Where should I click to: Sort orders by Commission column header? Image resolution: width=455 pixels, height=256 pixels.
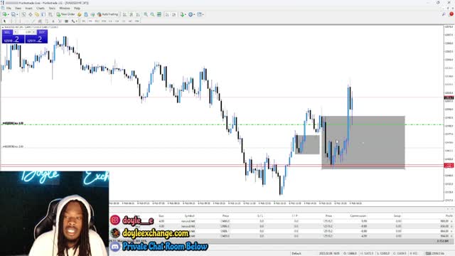point(358,216)
